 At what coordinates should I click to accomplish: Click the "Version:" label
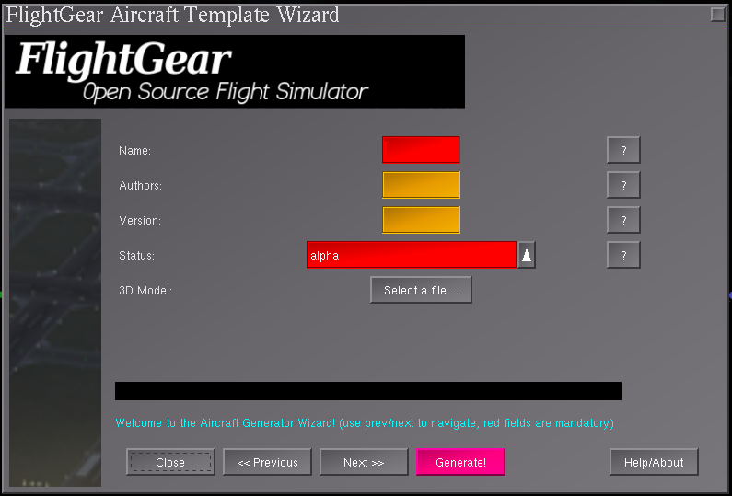point(140,221)
